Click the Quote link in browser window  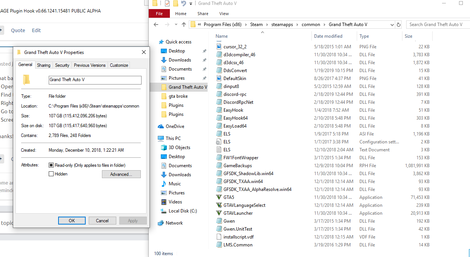click(18, 31)
